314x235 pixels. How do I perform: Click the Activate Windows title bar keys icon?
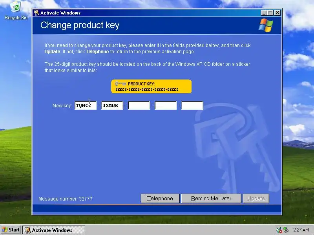coord(36,13)
